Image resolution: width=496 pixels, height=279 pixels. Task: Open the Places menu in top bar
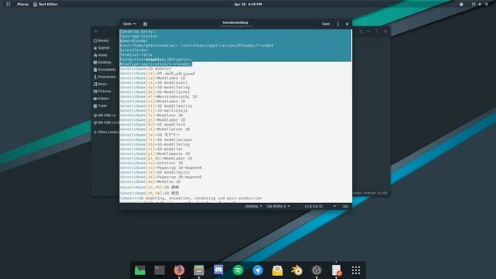[22, 4]
